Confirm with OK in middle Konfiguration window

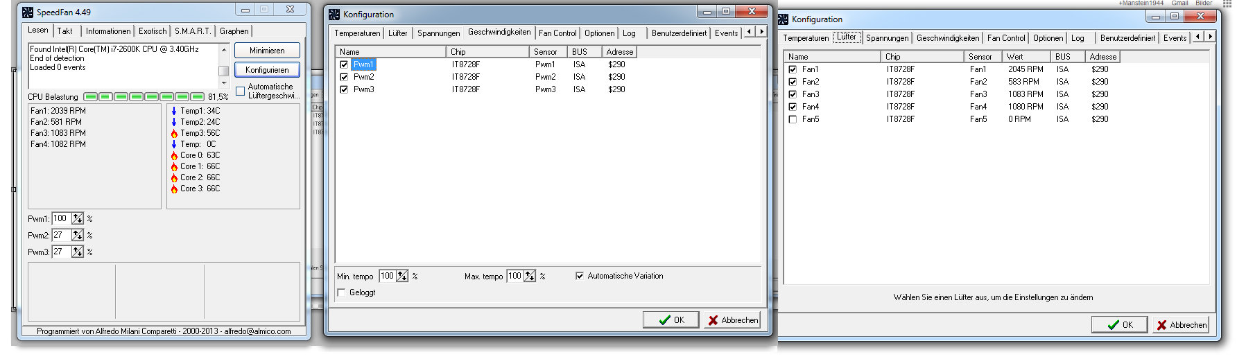[x=671, y=320]
